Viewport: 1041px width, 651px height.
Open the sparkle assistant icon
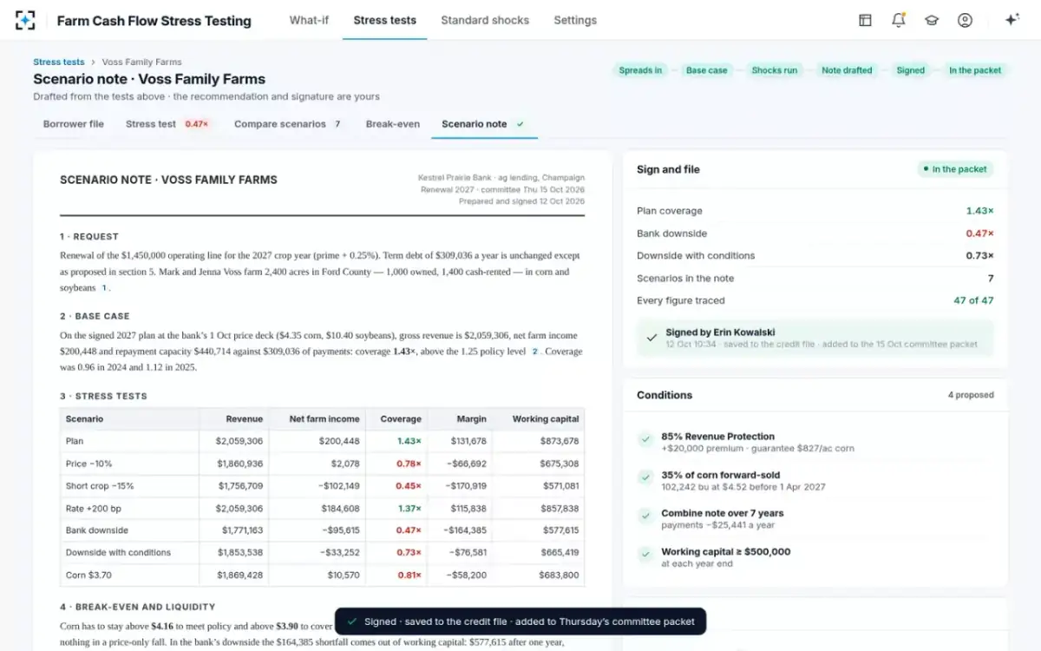pos(1012,20)
